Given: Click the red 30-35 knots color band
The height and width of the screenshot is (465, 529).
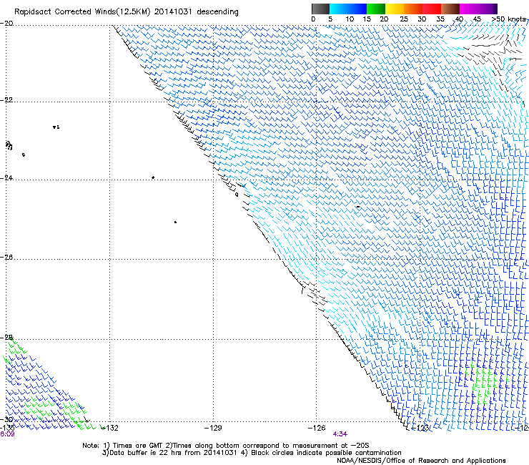Looking at the screenshot, I should [x=432, y=9].
